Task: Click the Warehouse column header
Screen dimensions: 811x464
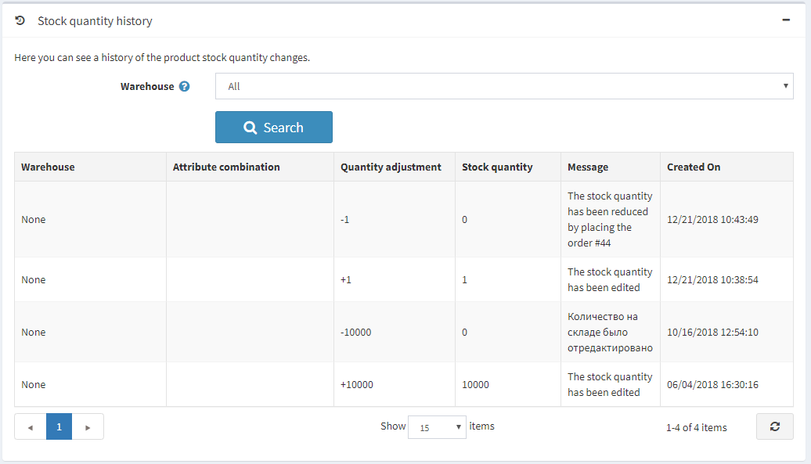Action: pyautogui.click(x=43, y=167)
